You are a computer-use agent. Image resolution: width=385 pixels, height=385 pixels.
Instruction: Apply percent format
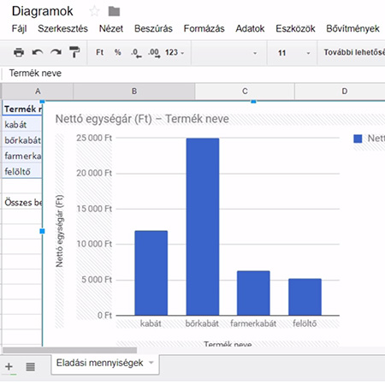pos(117,52)
